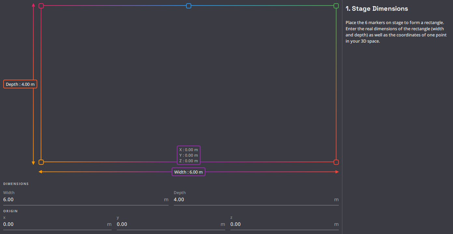Select the green top-right corner marker
The height and width of the screenshot is (234, 453).
[x=336, y=6]
